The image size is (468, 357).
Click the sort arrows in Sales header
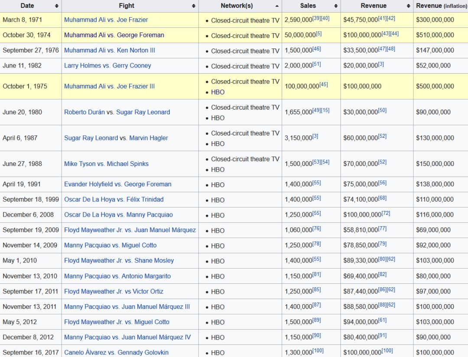tap(335, 6)
